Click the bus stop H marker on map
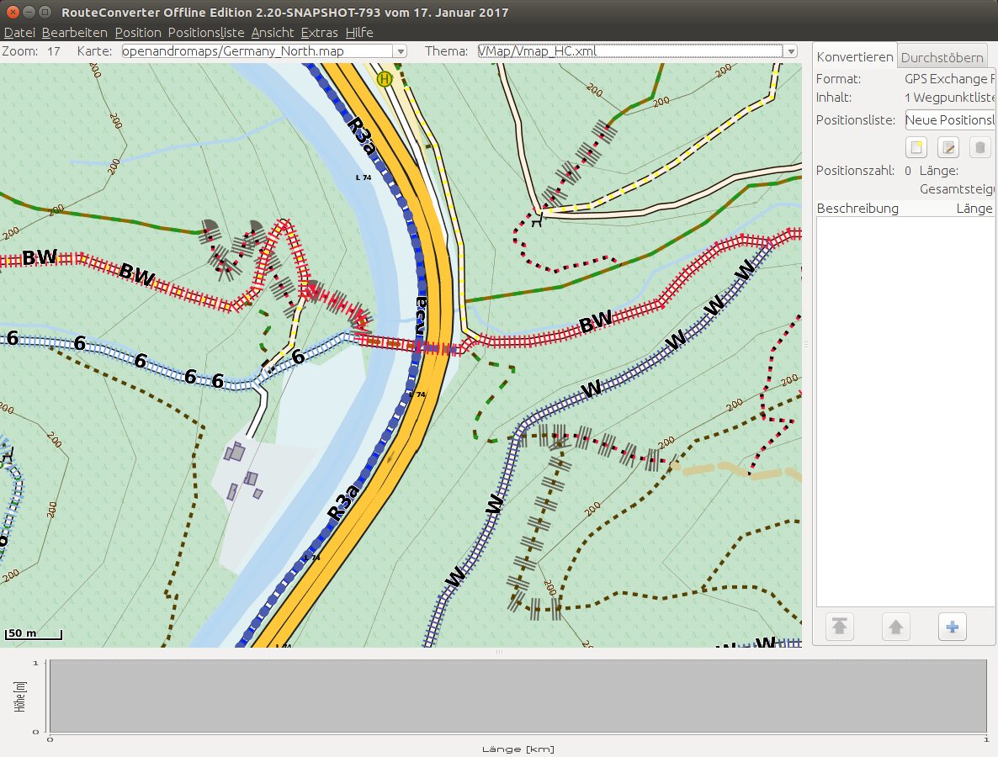Image resolution: width=998 pixels, height=757 pixels. pyautogui.click(x=385, y=79)
